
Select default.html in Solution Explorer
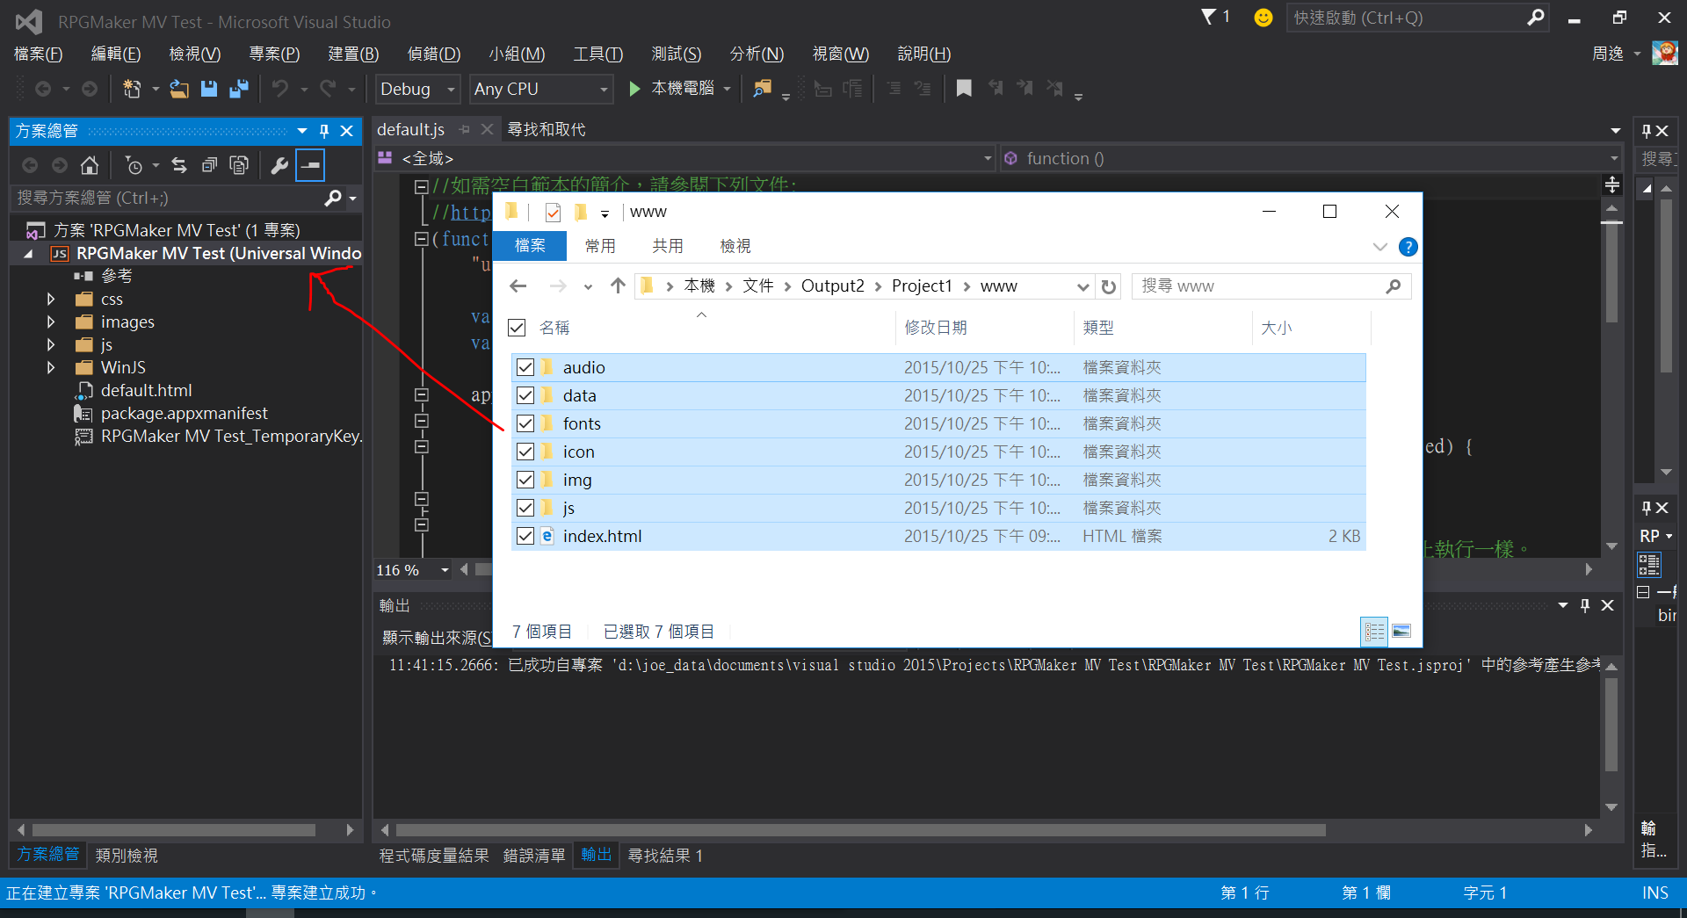[146, 391]
